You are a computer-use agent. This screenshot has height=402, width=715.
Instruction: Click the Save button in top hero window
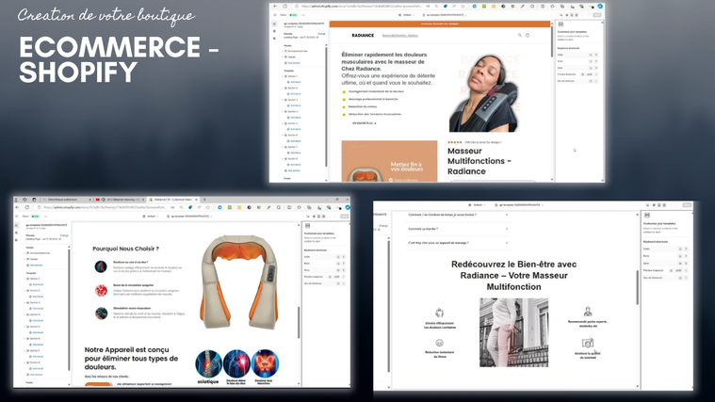tap(597, 15)
